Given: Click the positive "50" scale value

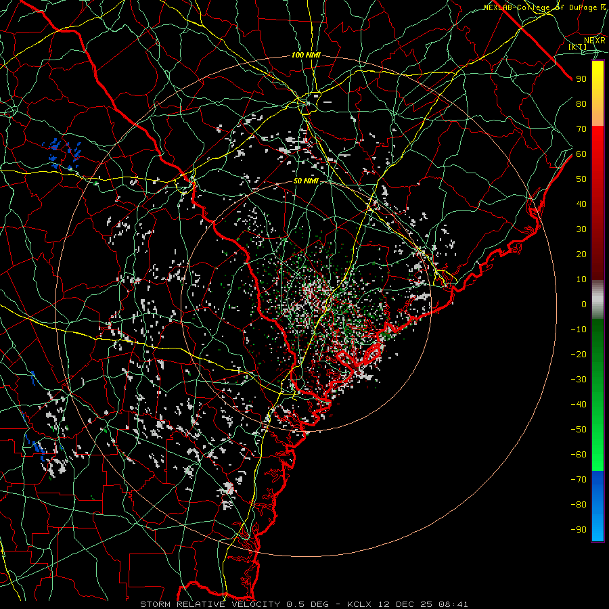Looking at the screenshot, I should click(x=581, y=179).
